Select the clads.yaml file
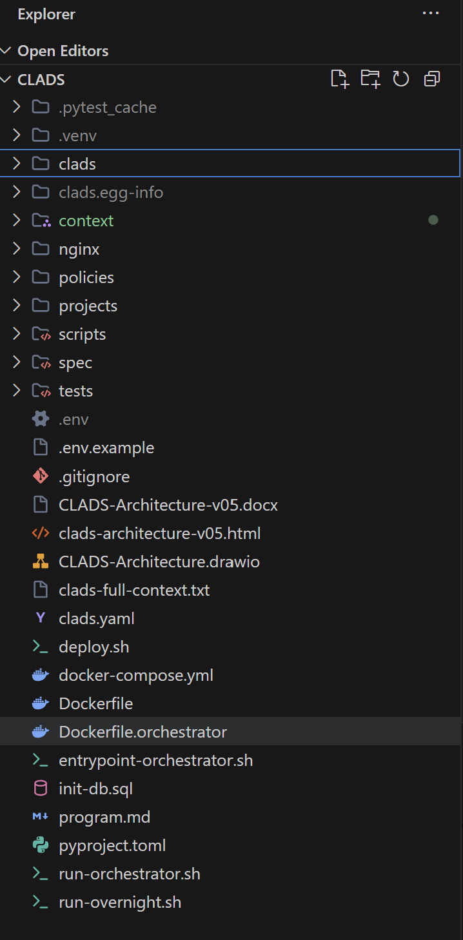Screen dimensions: 463x940 96,618
